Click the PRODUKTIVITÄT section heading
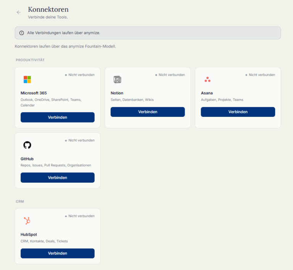 pyautogui.click(x=30, y=60)
